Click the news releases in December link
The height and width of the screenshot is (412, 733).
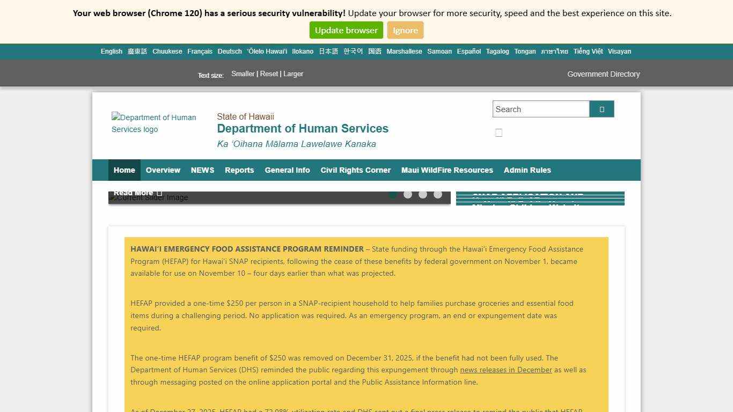[x=506, y=370]
